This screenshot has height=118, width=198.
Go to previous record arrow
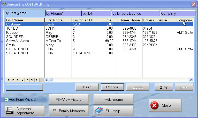tap(18, 80)
